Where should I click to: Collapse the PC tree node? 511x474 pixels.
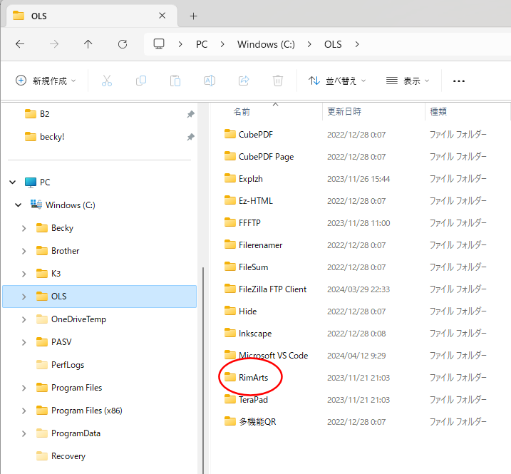[13, 182]
